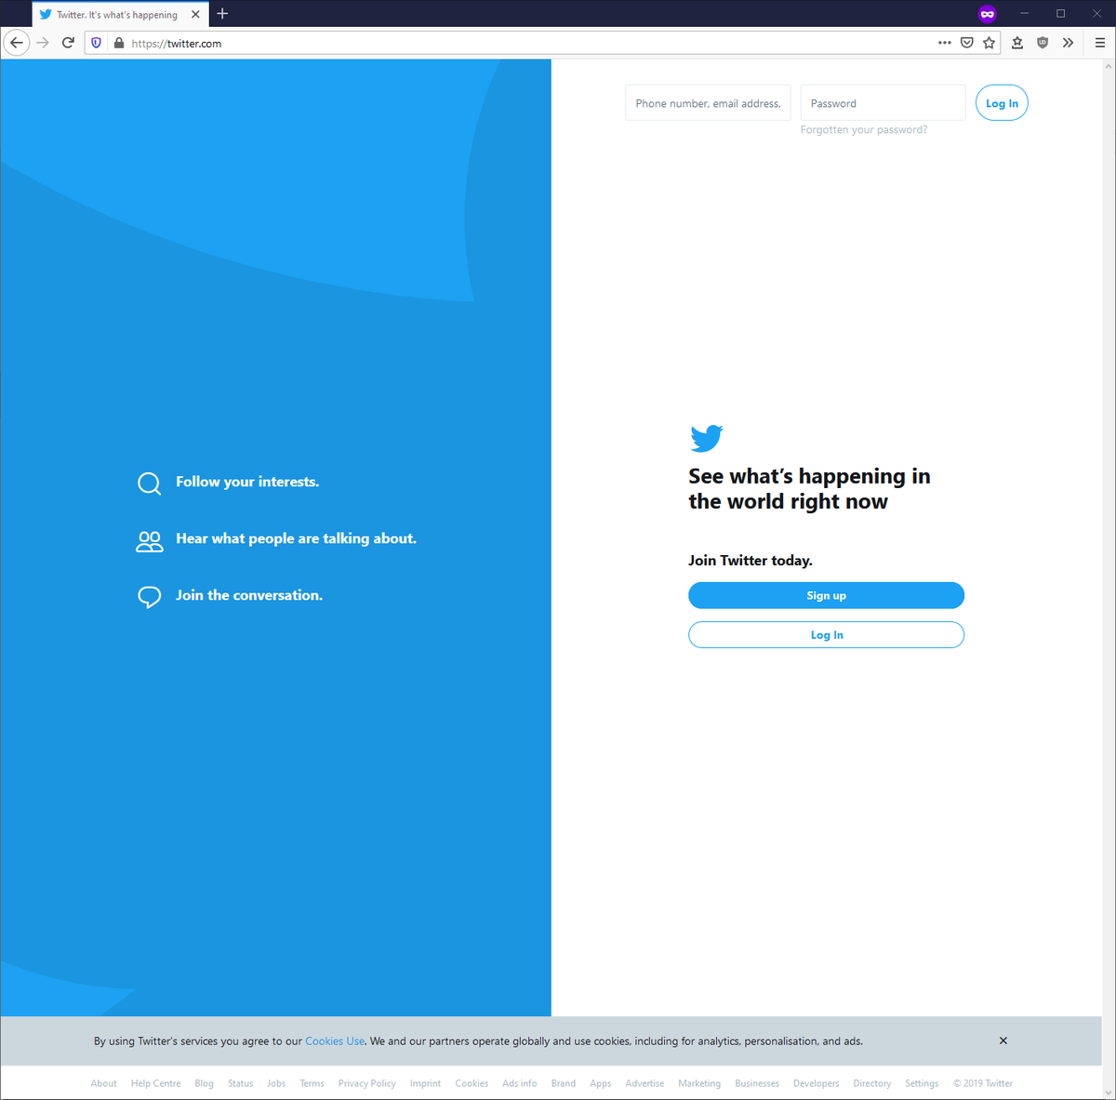Open the Developers footer link
The image size is (1116, 1100).
click(816, 1083)
